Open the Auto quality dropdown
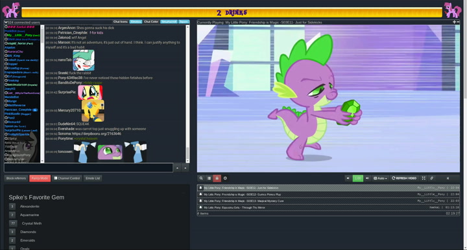This screenshot has height=250, width=467. pos(380,178)
